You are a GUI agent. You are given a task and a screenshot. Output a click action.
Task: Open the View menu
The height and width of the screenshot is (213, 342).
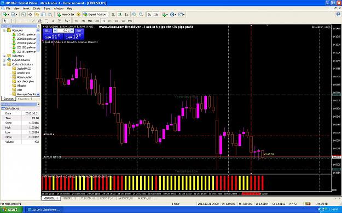tap(16, 9)
